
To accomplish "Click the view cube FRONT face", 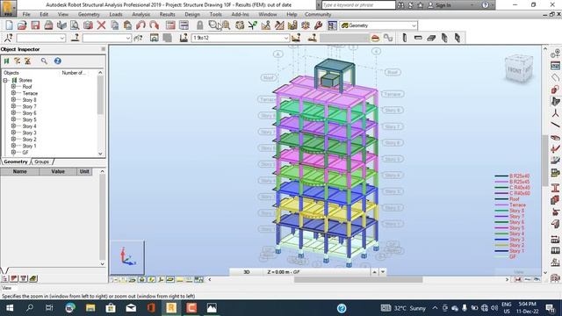I will tap(515, 71).
